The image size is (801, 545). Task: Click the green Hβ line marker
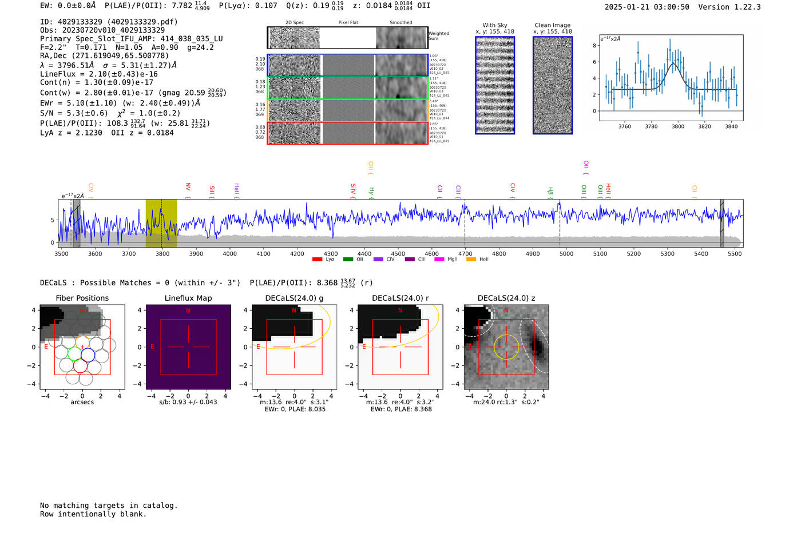coord(550,192)
